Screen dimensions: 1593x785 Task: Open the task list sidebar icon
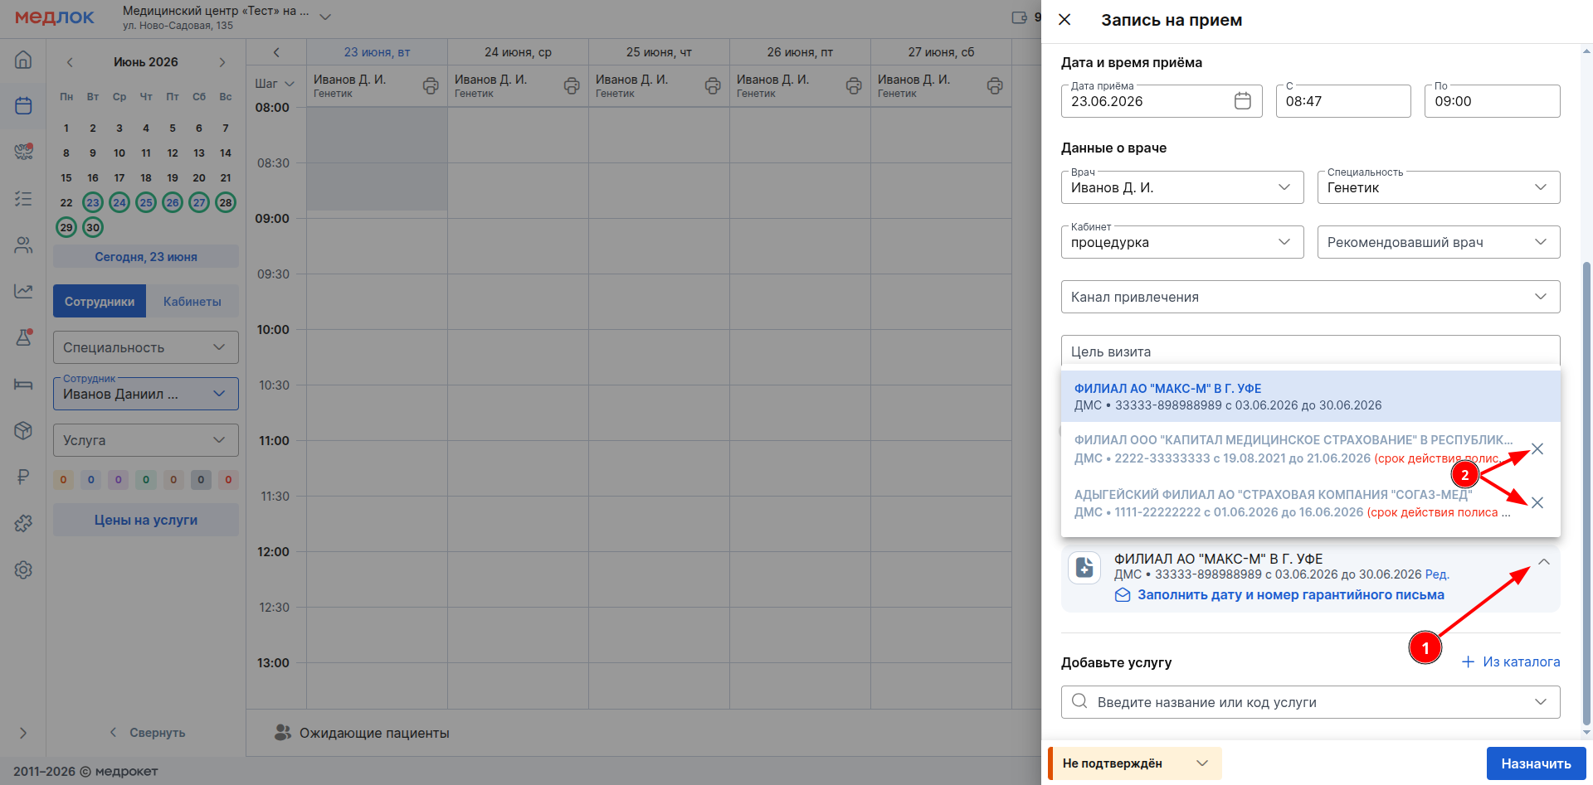[x=23, y=199]
